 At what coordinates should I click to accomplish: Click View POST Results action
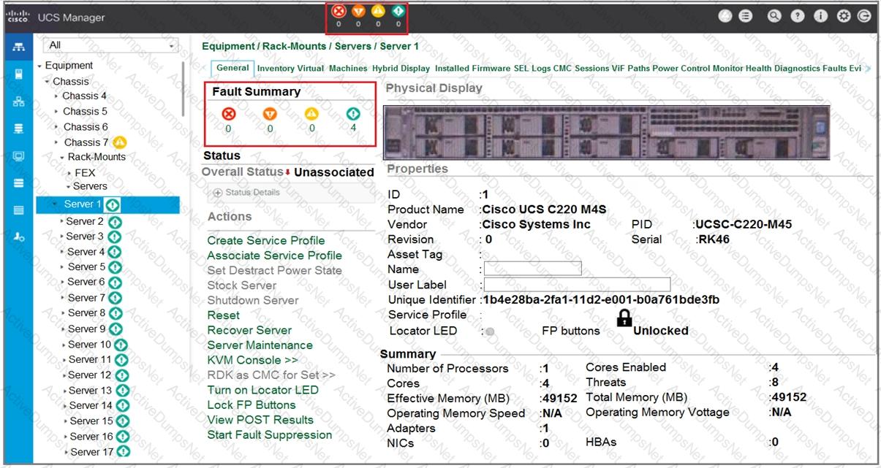(x=260, y=420)
